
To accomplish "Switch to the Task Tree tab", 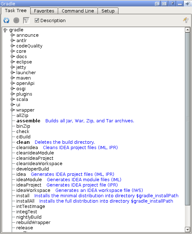I will click(x=16, y=11).
